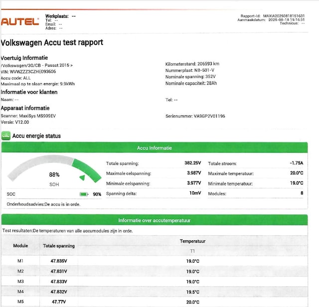Click the 'Accu energie status' heading
319x307 pixels.
pyautogui.click(x=36, y=136)
